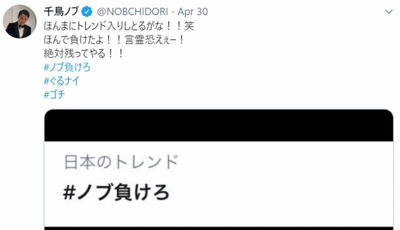Open the tweet options chevron menu
400x230 pixels.
(389, 11)
